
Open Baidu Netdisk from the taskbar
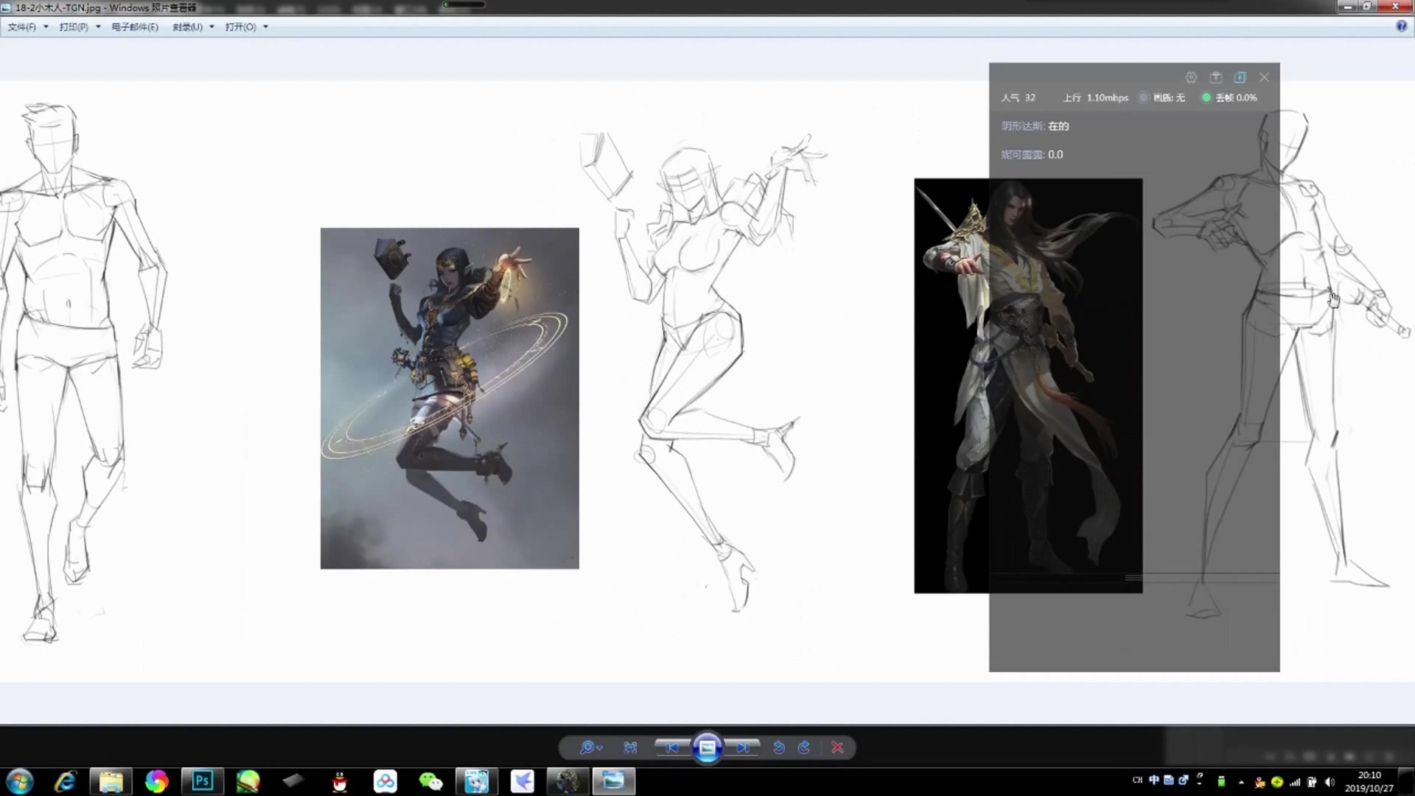tap(385, 781)
